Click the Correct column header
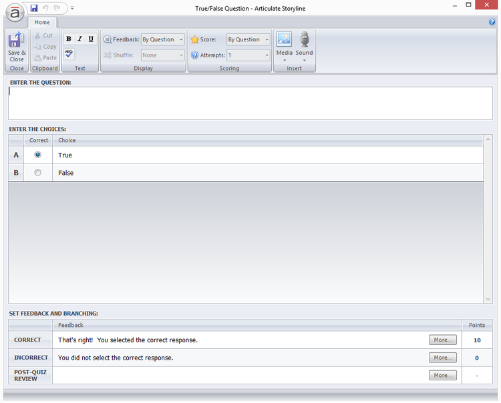Screen dimensions: 501x403 (x=38, y=140)
